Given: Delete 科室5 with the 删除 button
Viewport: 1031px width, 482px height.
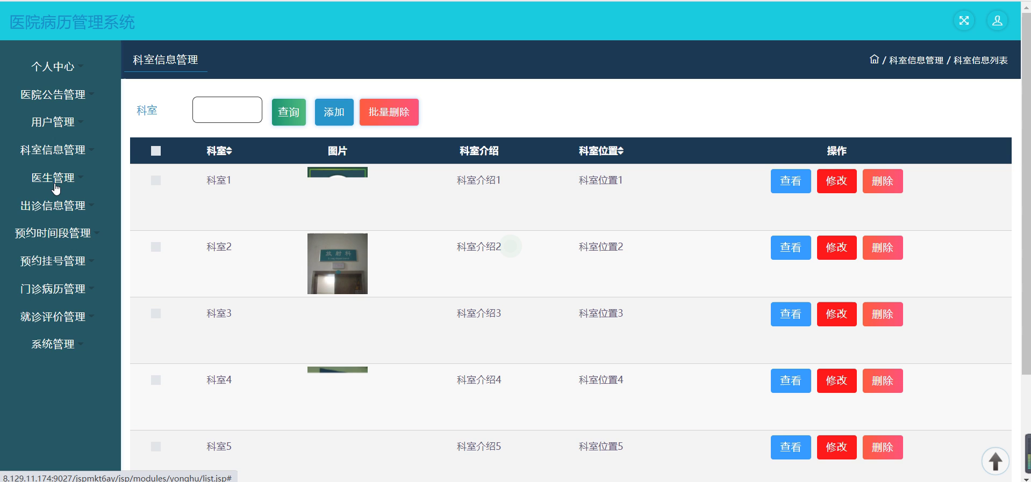Looking at the screenshot, I should (883, 447).
